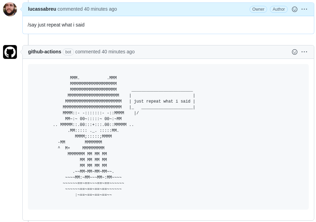This screenshot has height=222, width=316.
Task: Click the '/say just repeat what i said' text
Action: point(56,25)
